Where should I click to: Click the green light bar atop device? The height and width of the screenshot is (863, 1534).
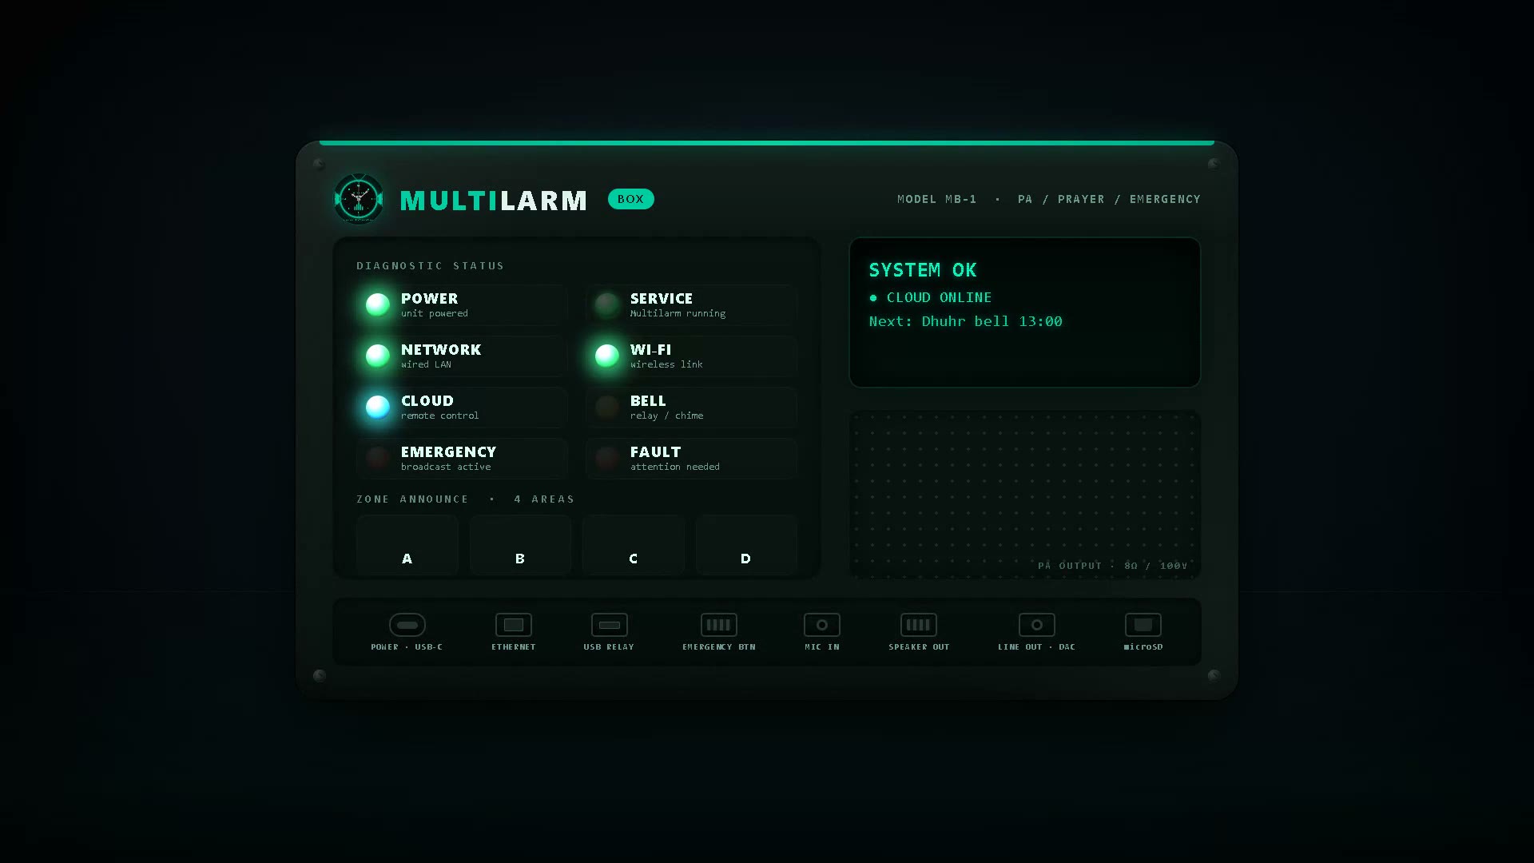coord(767,143)
